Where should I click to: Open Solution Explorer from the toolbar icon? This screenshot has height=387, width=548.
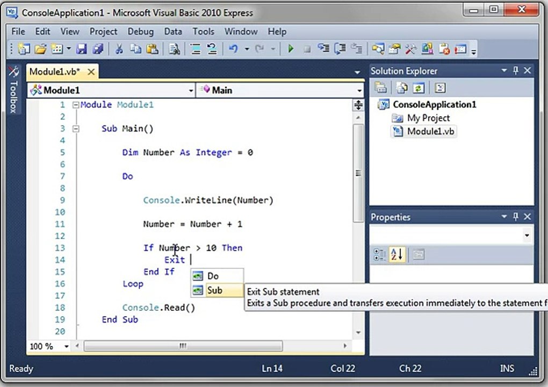(x=378, y=48)
